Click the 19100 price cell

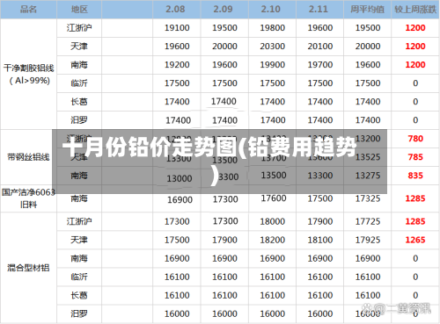177,28
